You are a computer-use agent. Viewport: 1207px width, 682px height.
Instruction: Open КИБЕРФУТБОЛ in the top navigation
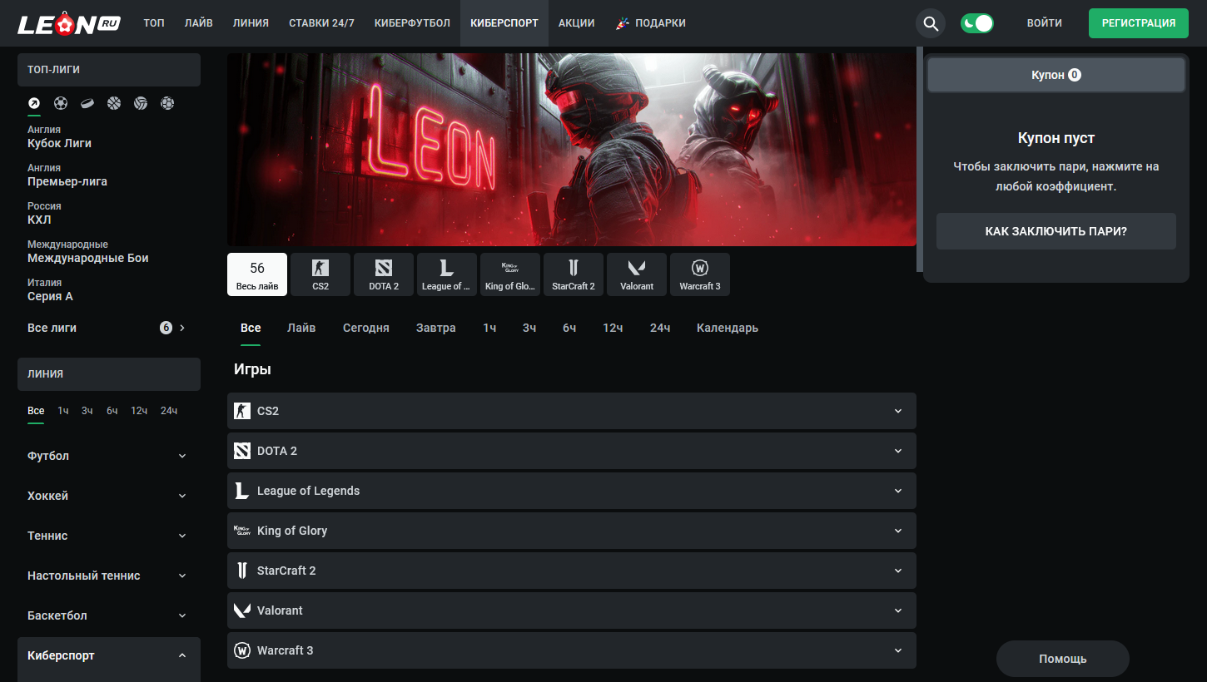(412, 23)
